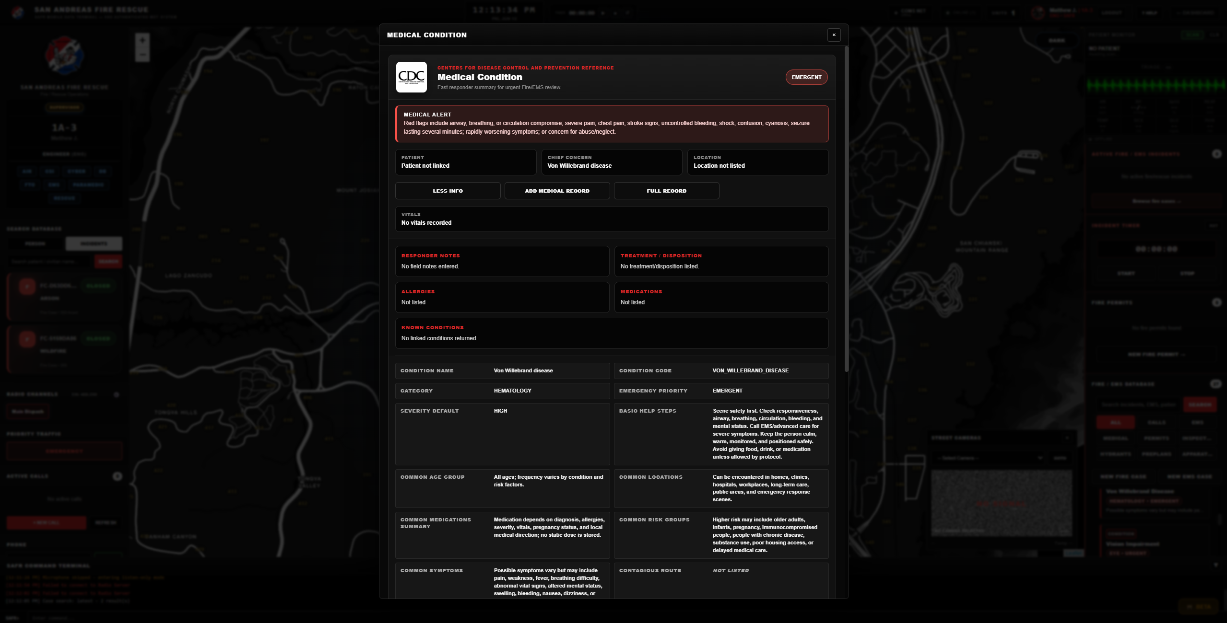
Task: Click SEARCH in Fire/EMS Database panel
Action: 1200,405
